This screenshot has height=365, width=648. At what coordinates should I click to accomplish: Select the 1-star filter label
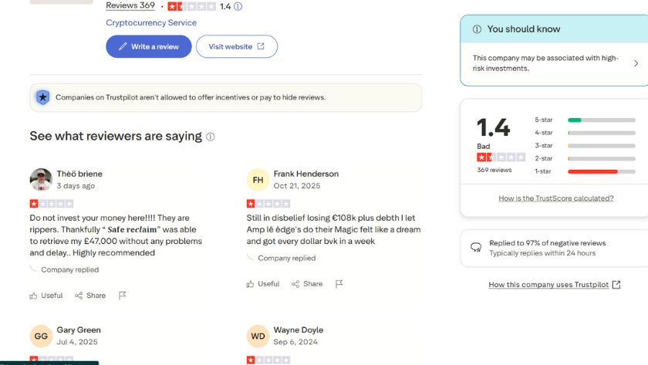pyautogui.click(x=542, y=171)
